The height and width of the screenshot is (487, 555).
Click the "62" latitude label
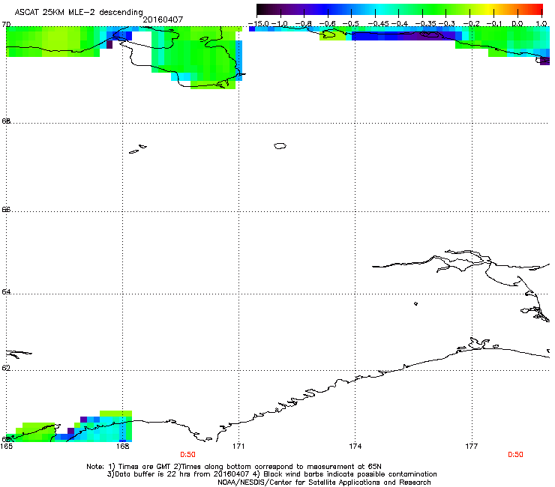coord(6,368)
